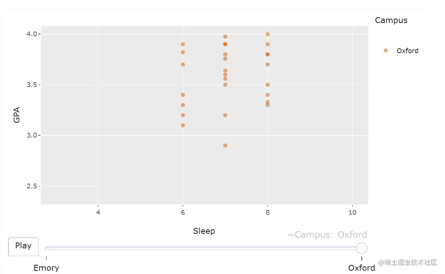Select the Sleep 6 point at GPA 3.9
Viewport: 445px width, 274px height.
click(x=183, y=44)
